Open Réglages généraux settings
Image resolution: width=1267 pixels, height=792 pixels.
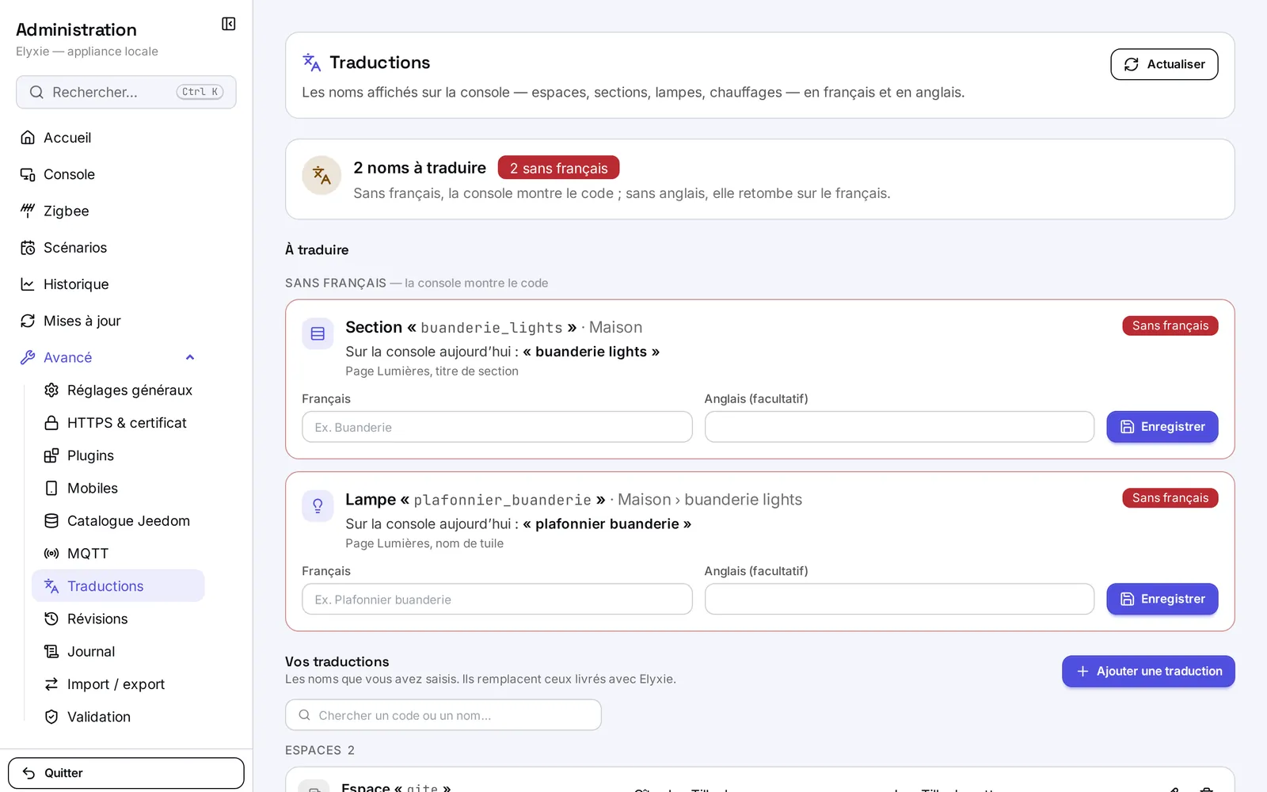pos(118,390)
